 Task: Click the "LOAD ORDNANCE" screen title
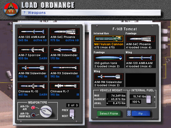(x=48, y=5)
